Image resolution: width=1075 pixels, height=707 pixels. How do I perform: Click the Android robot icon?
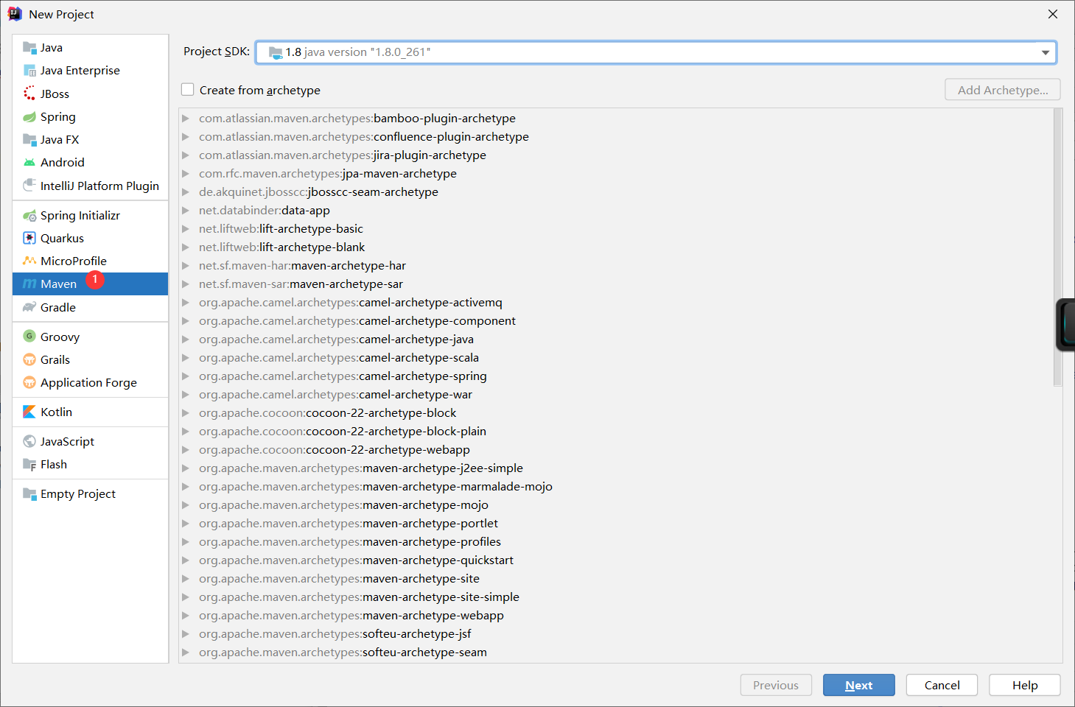tap(29, 163)
